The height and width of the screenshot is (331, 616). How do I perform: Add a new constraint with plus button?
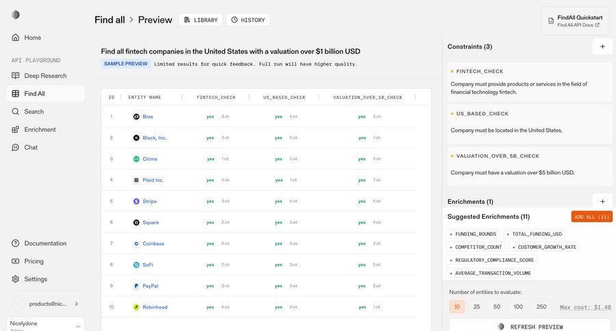[602, 47]
